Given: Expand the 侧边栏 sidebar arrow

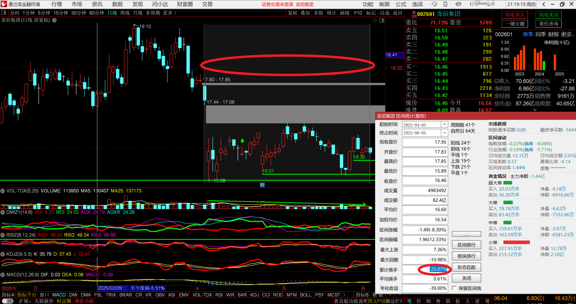Looking at the screenshot, I should pos(394,301).
